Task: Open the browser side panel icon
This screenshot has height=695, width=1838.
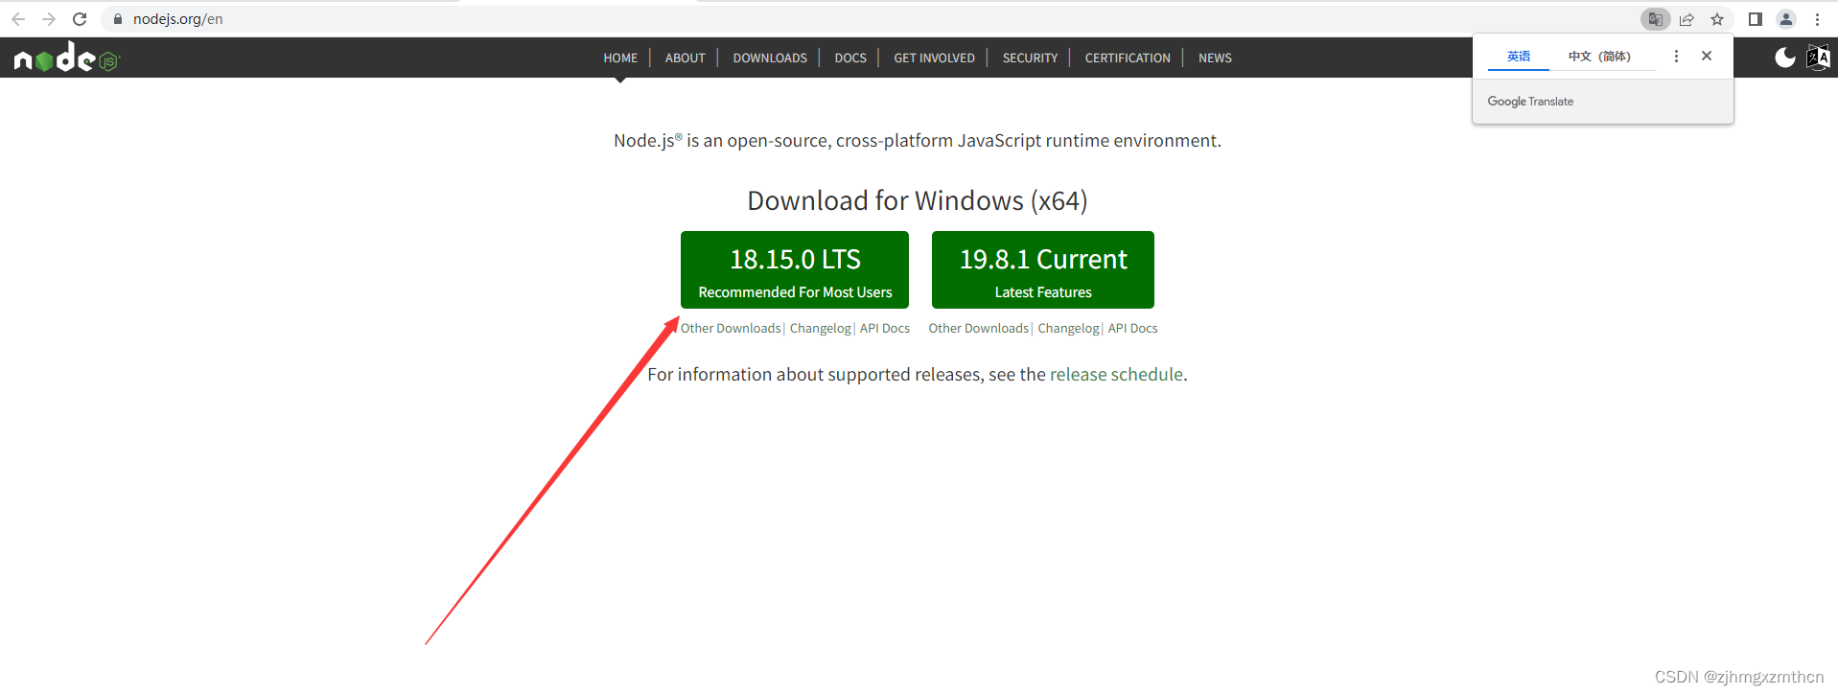Action: pyautogui.click(x=1756, y=19)
